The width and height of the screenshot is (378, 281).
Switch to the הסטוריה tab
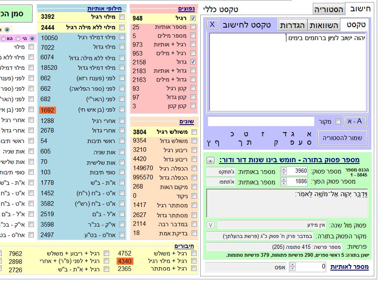point(329,9)
